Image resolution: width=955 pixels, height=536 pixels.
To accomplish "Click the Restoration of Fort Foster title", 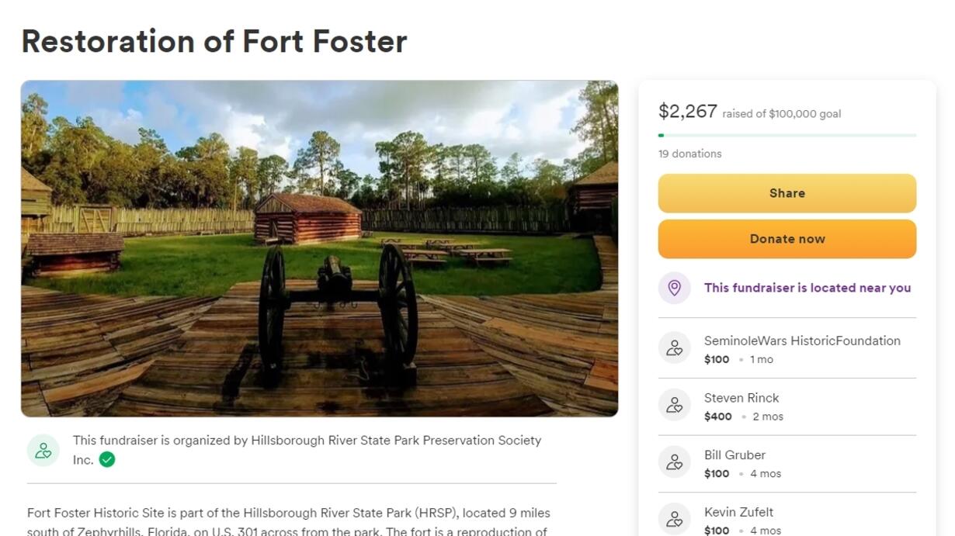I will click(x=214, y=41).
